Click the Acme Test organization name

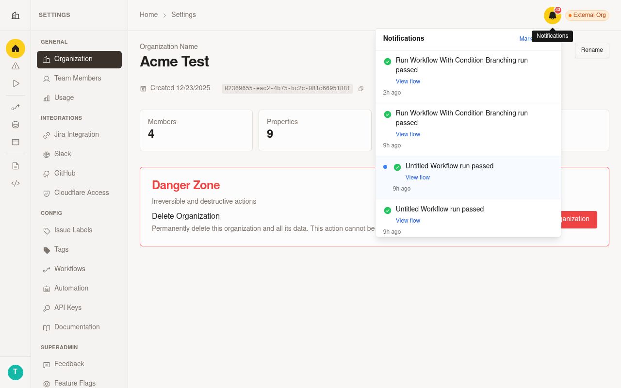[x=174, y=62]
